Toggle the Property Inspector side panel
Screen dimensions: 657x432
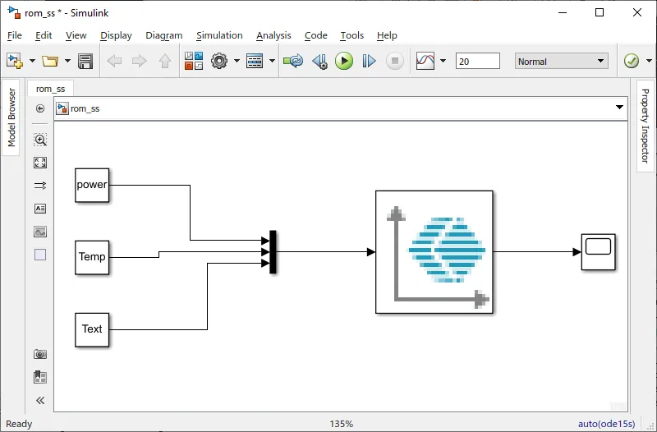646,126
